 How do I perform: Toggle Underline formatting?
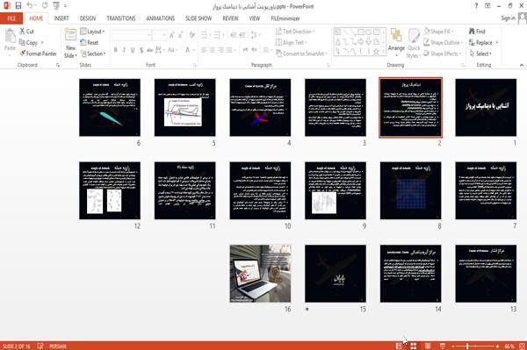[133, 50]
